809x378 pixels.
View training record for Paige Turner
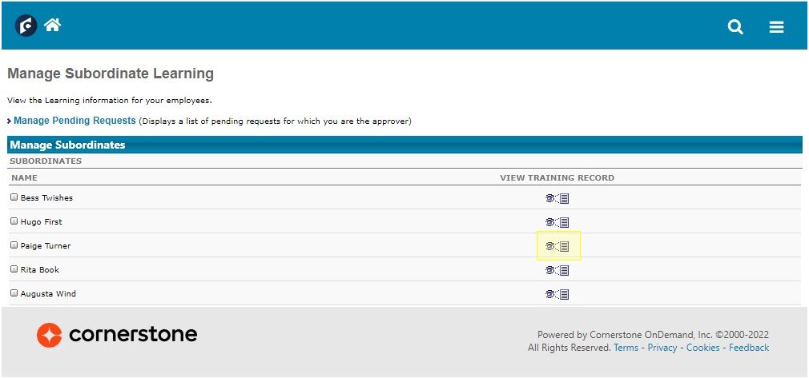click(x=557, y=246)
